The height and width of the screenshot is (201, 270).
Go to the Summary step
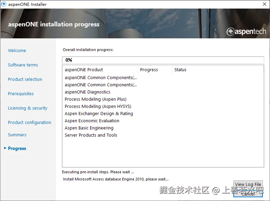(17, 135)
